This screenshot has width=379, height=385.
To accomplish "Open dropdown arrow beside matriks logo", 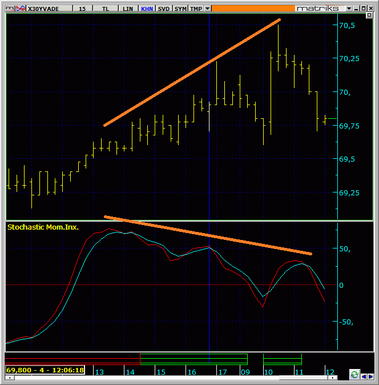I will (x=350, y=9).
